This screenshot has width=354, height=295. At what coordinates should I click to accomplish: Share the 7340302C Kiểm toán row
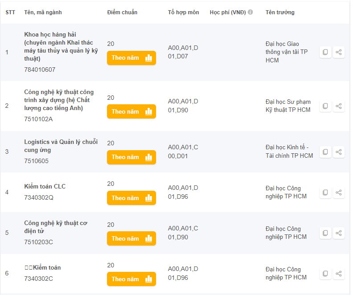click(x=338, y=274)
